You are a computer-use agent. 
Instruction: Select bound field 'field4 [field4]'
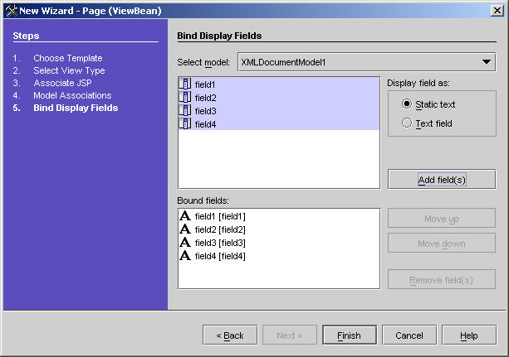[x=279, y=256]
